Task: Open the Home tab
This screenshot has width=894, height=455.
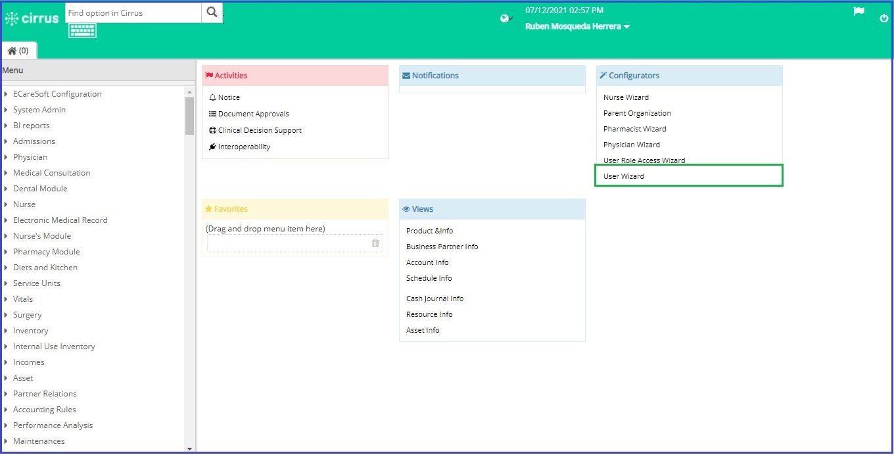Action: [x=18, y=51]
